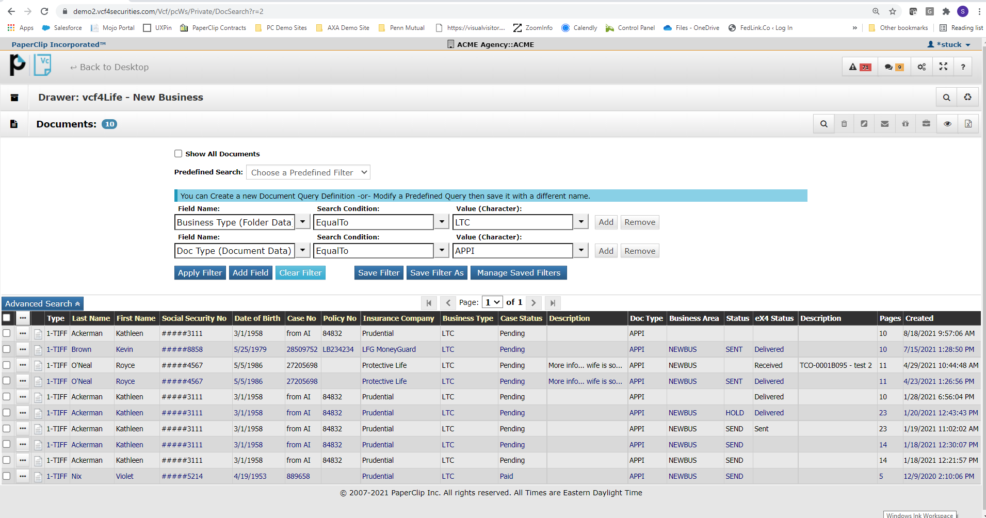Click the fullscreen expand arrows icon

[943, 67]
